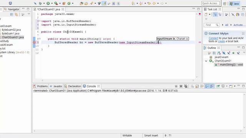Open the Display Selected Console dropdown

[x=226, y=86]
